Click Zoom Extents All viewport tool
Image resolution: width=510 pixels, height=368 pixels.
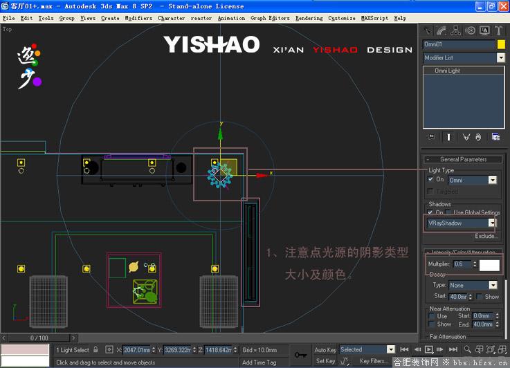point(502,349)
